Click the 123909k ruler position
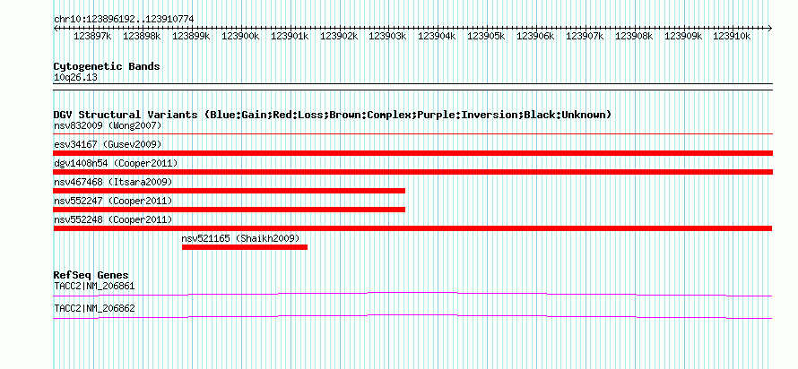 pos(683,37)
